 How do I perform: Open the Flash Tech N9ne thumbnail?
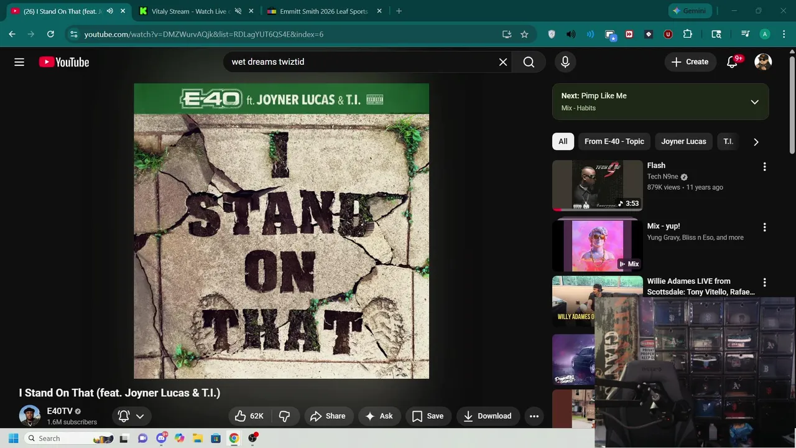pos(598,185)
